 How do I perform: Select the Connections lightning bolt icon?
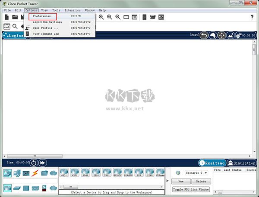coord(35,173)
